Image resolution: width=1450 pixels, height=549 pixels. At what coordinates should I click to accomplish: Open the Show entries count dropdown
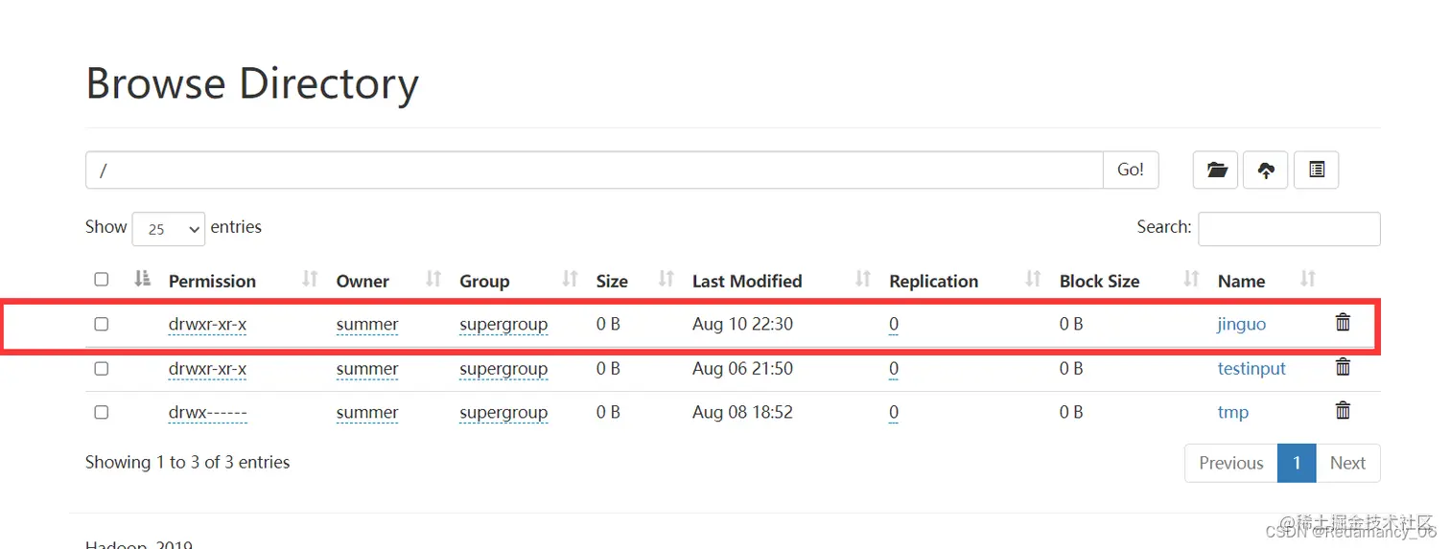tap(169, 229)
